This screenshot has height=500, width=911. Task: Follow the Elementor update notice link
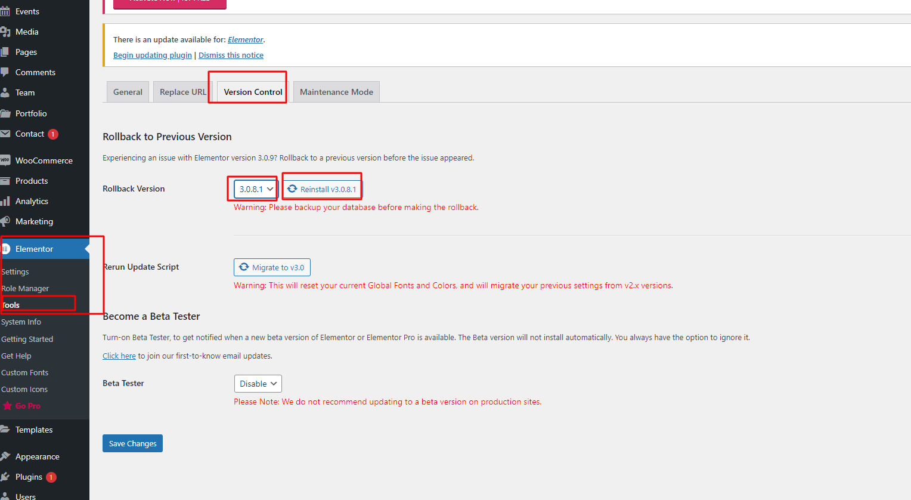pyautogui.click(x=245, y=39)
